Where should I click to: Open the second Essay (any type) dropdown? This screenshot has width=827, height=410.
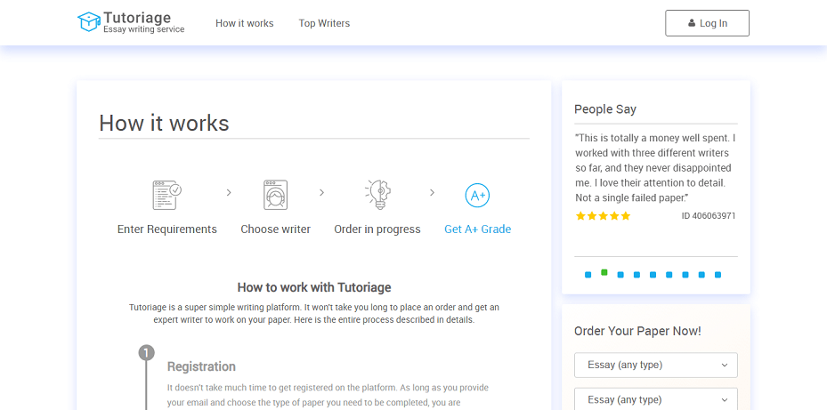pyautogui.click(x=655, y=399)
